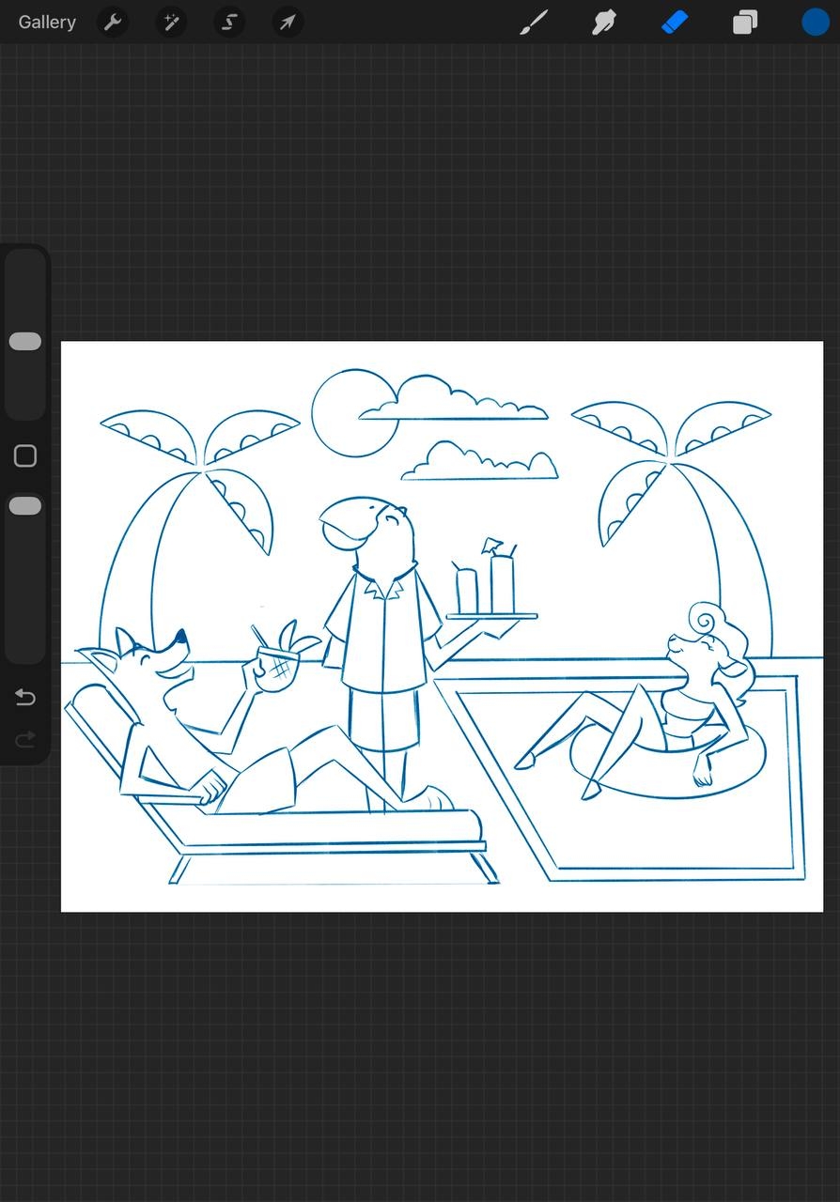Open the Gallery view
840x1202 pixels.
pos(47,23)
